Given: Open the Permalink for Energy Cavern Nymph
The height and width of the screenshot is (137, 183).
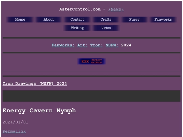Looking at the screenshot, I should [14, 131].
